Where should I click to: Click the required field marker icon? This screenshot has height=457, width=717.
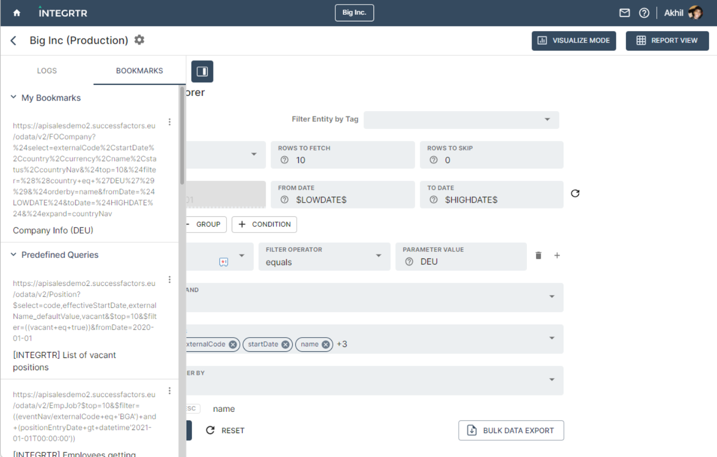tap(224, 262)
